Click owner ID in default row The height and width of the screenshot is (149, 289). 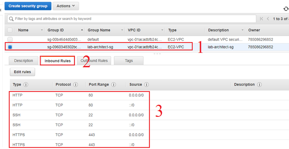tap(260, 40)
